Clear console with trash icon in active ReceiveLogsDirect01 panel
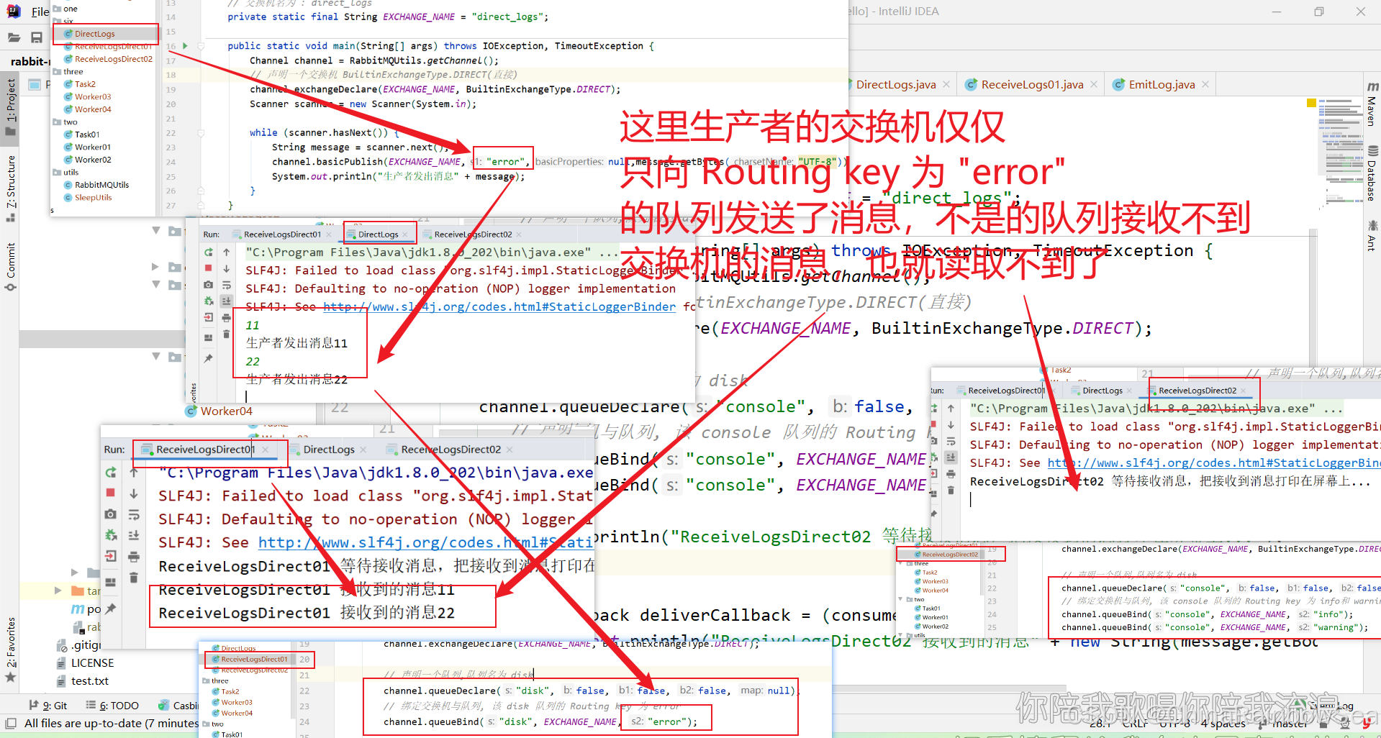Image resolution: width=1381 pixels, height=738 pixels. 134,578
